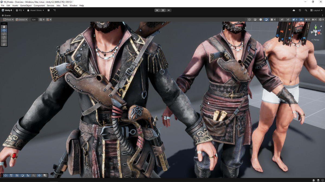325x182 pixels.
Task: Open the Pivot handle position dropdown
Action: coord(8,20)
